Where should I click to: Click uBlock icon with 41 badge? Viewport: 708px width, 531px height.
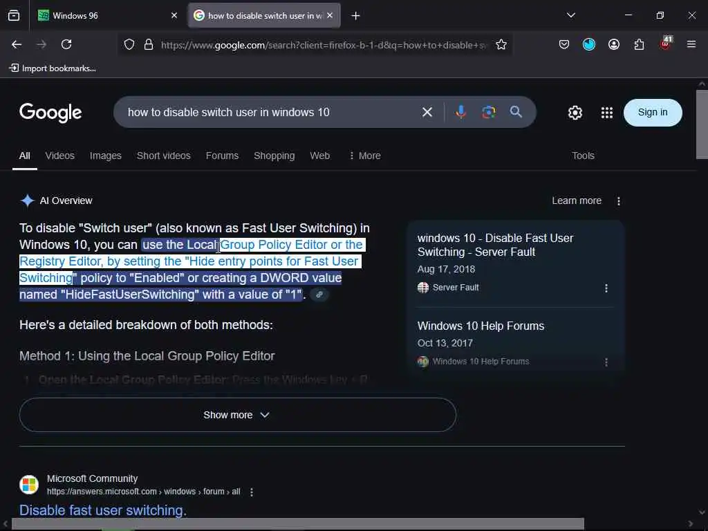point(666,43)
